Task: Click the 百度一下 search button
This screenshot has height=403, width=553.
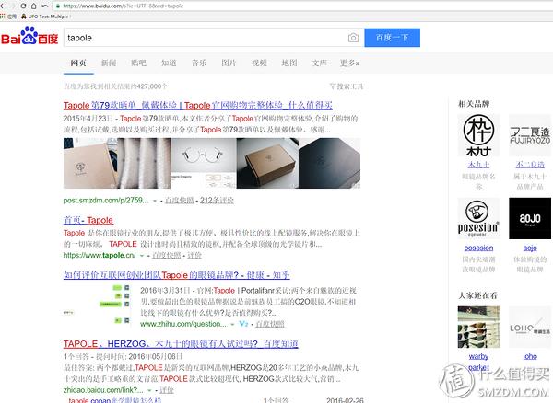Action: coord(393,38)
